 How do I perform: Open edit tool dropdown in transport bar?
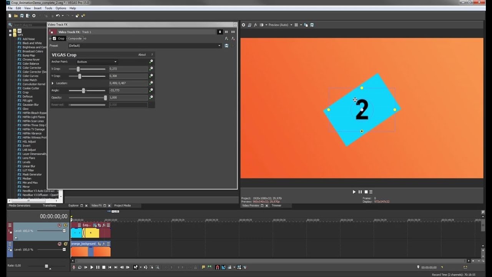pos(141,267)
